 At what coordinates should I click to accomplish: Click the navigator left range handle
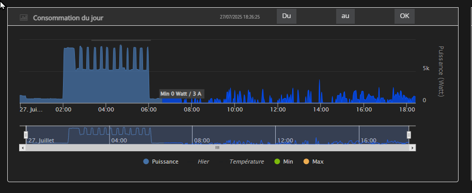coord(26,135)
